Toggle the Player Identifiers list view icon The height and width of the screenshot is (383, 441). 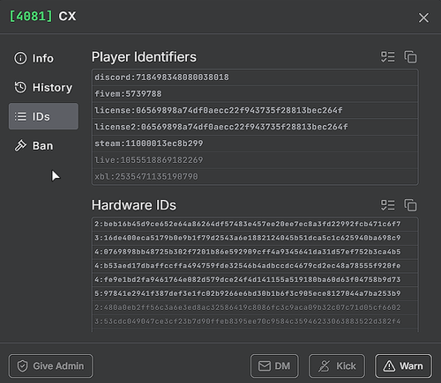click(388, 57)
